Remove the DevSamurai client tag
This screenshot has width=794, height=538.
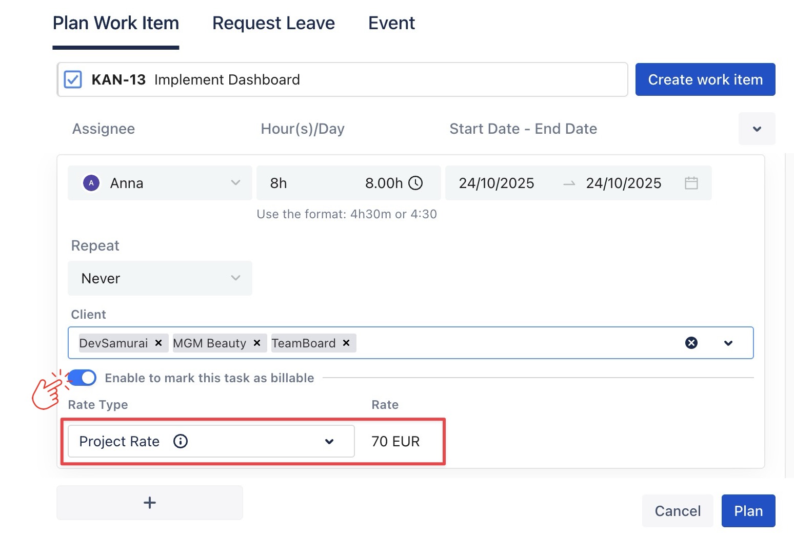click(x=158, y=343)
